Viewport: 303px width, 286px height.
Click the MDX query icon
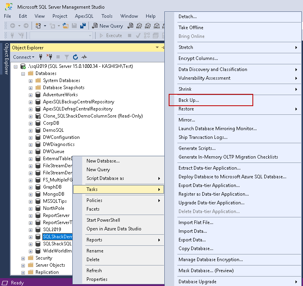pos(139,26)
